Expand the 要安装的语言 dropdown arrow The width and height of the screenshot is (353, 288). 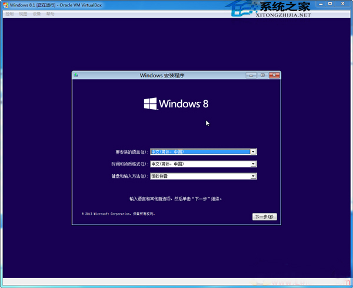[253, 152]
